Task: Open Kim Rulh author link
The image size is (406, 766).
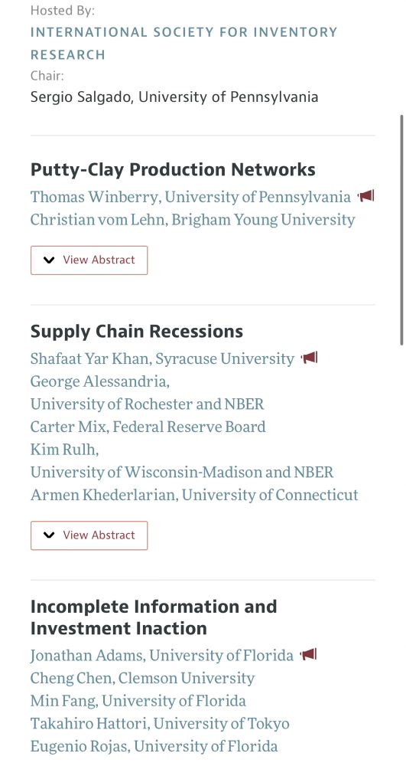Action: coord(182,460)
